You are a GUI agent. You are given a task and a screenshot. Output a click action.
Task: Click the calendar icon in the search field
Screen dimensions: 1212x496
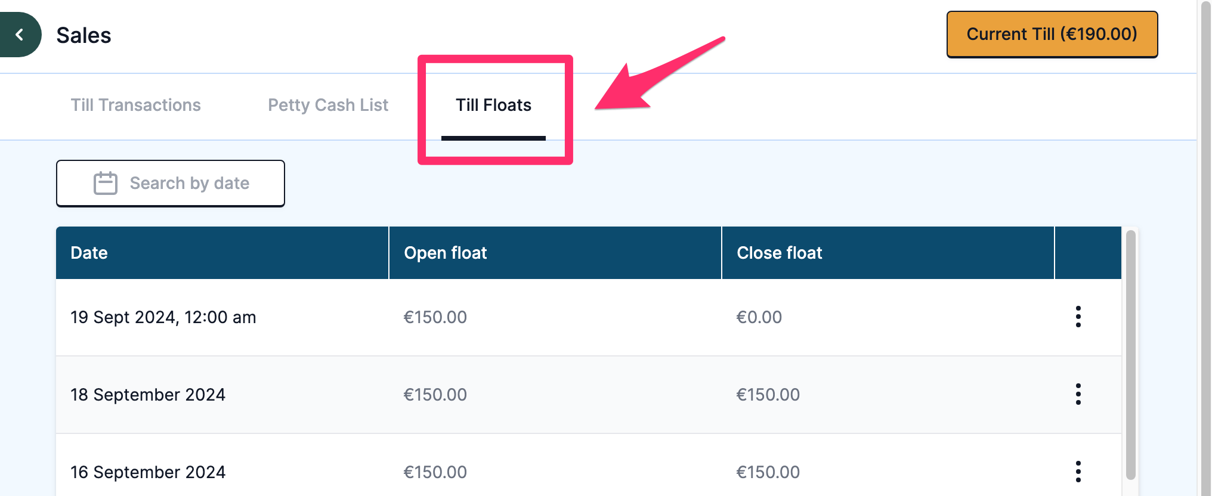tap(105, 183)
